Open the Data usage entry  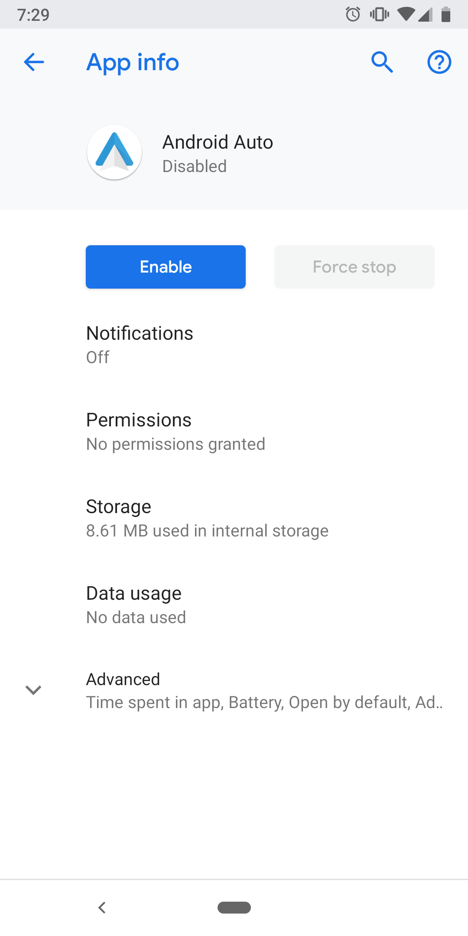tap(234, 605)
